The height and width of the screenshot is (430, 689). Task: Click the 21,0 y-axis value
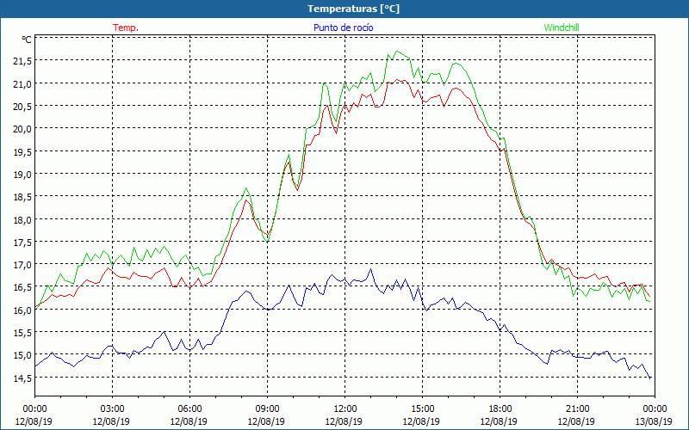22,83
